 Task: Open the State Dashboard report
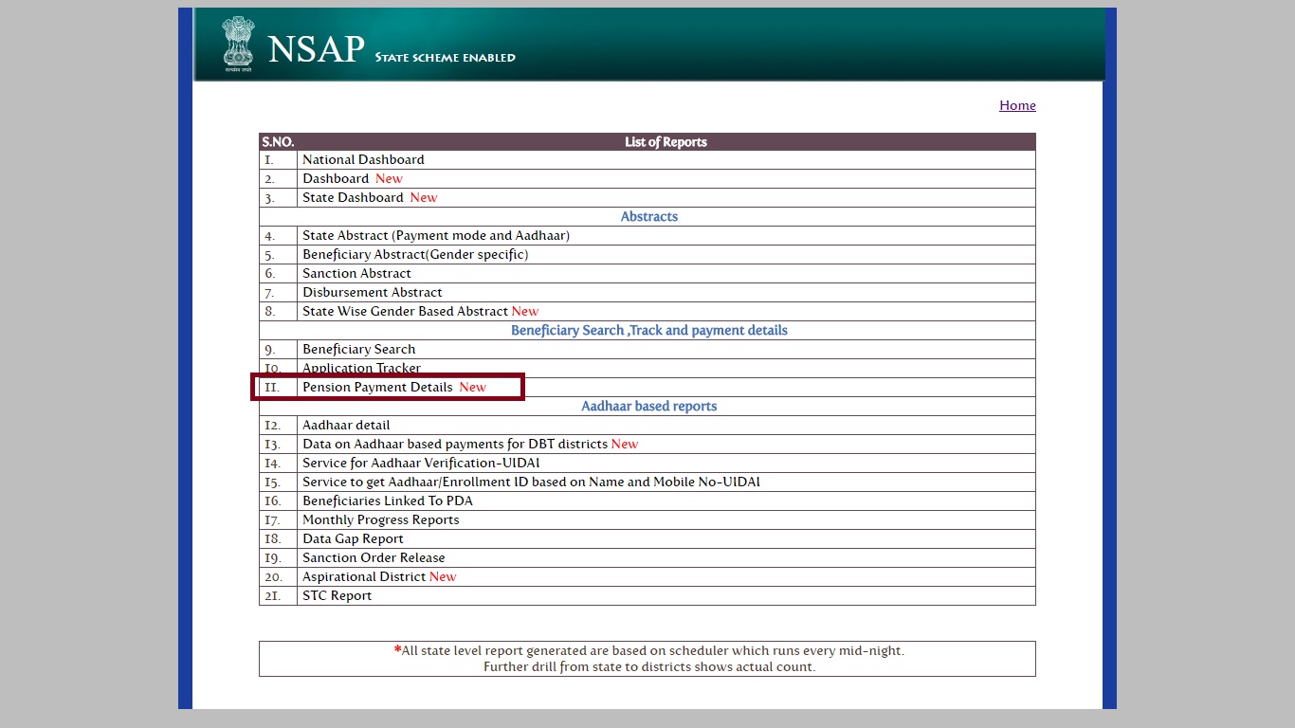tap(353, 198)
